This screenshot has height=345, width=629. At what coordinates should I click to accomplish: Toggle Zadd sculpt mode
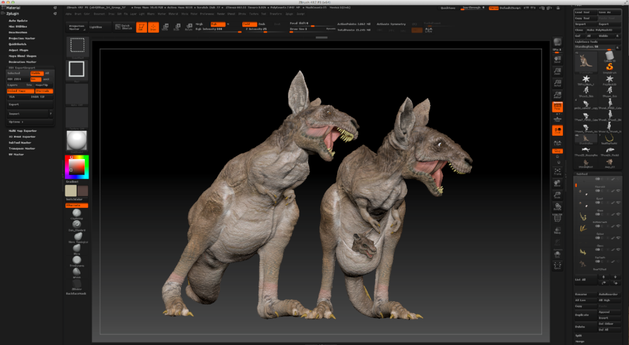(249, 25)
